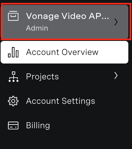Click the bar chart icon for Account Overview
This screenshot has width=132, height=149.
13,52
